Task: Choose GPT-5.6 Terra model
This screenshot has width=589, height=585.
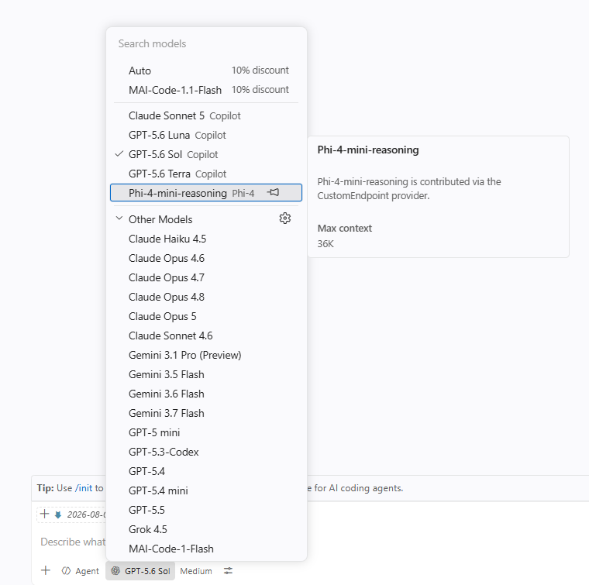Action: pyautogui.click(x=206, y=174)
